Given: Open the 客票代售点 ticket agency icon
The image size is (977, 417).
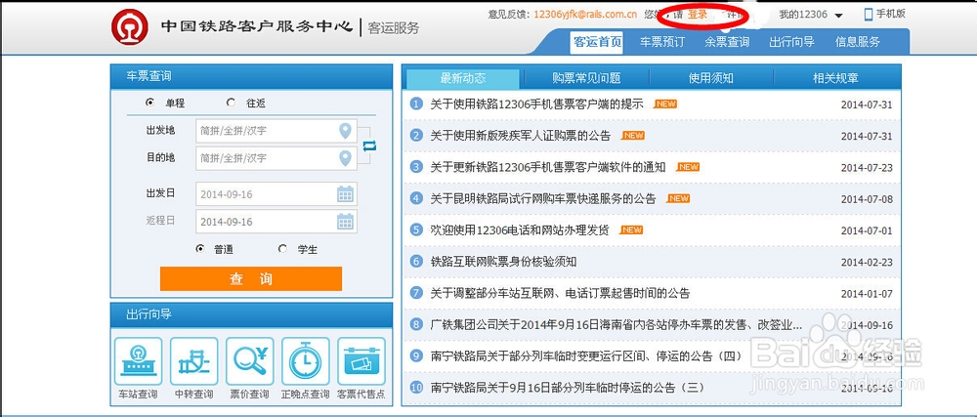Looking at the screenshot, I should tap(361, 361).
